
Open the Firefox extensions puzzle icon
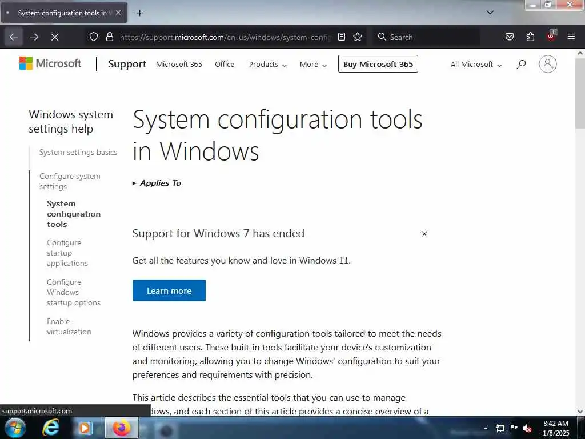tap(530, 37)
